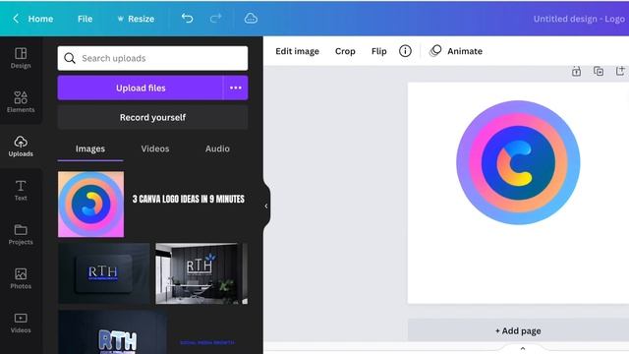
Task: Click the 3 Canva Logo Ideas text
Action: pyautogui.click(x=188, y=199)
